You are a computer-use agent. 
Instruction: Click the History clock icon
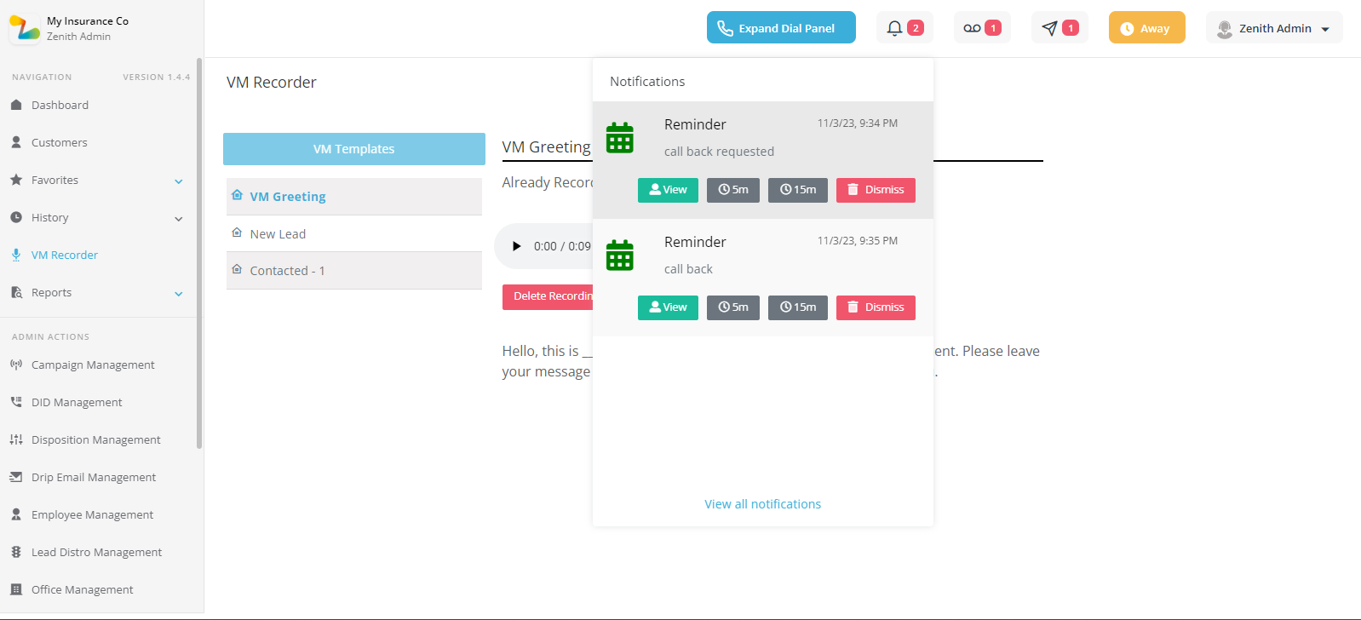tap(16, 217)
